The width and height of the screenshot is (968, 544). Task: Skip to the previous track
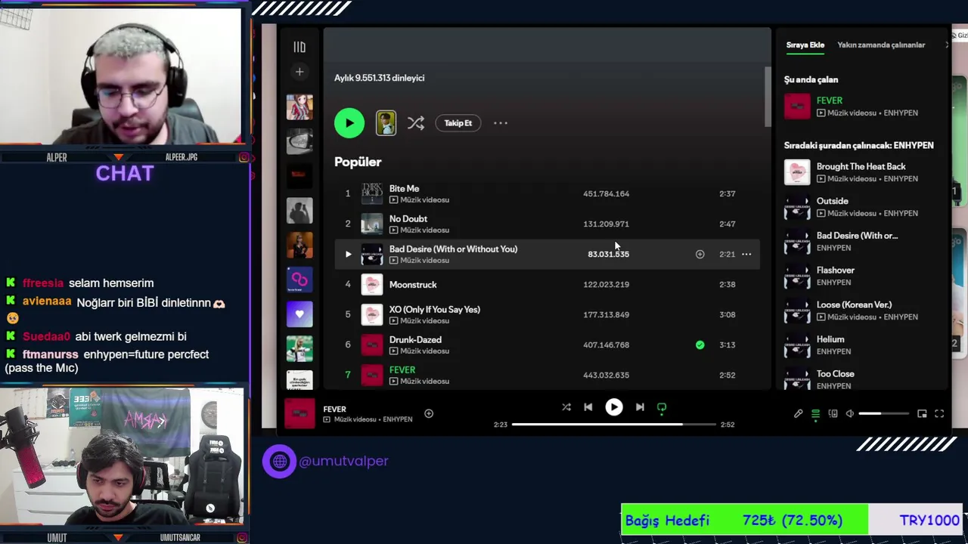click(588, 407)
